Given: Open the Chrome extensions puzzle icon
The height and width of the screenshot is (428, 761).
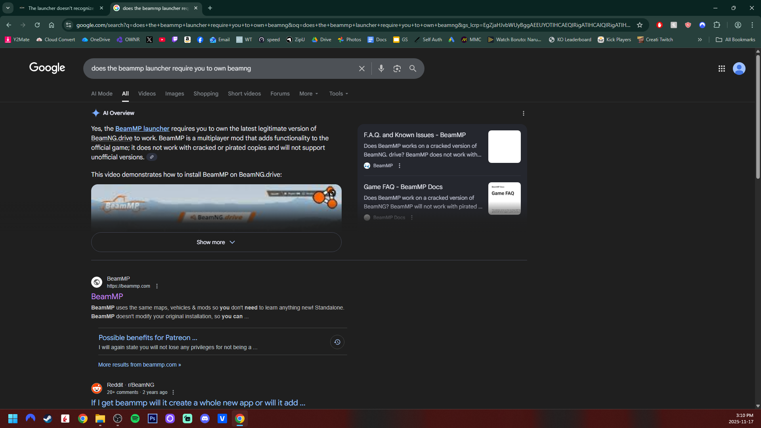Looking at the screenshot, I should (717, 25).
